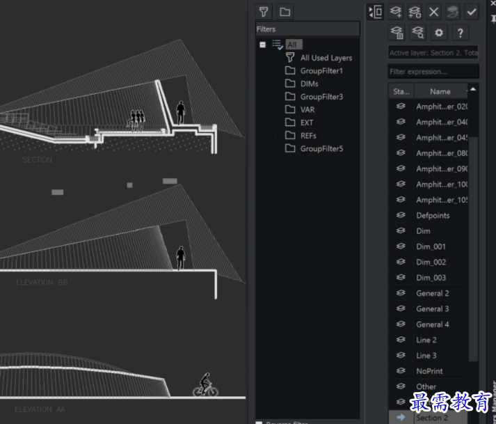The image size is (496, 424).
Task: Select the Amphit...er_020 layer row
Action: point(429,107)
